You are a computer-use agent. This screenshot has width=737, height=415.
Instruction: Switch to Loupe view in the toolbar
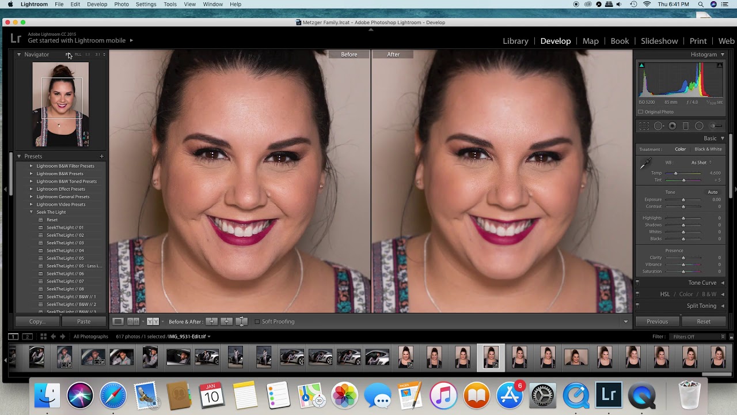click(118, 322)
